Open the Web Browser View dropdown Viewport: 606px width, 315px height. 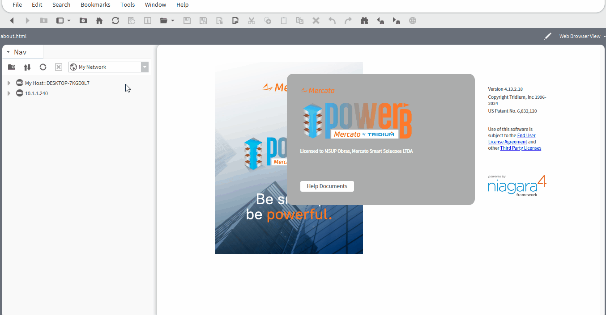click(582, 36)
